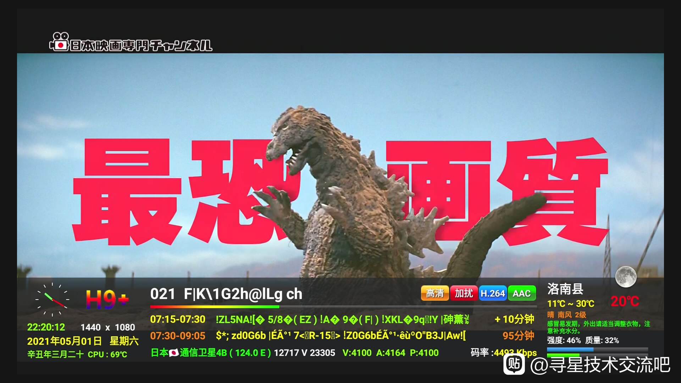The height and width of the screenshot is (383, 681).
Task: Click the resolution 1440 x 1080
Action: tap(108, 327)
